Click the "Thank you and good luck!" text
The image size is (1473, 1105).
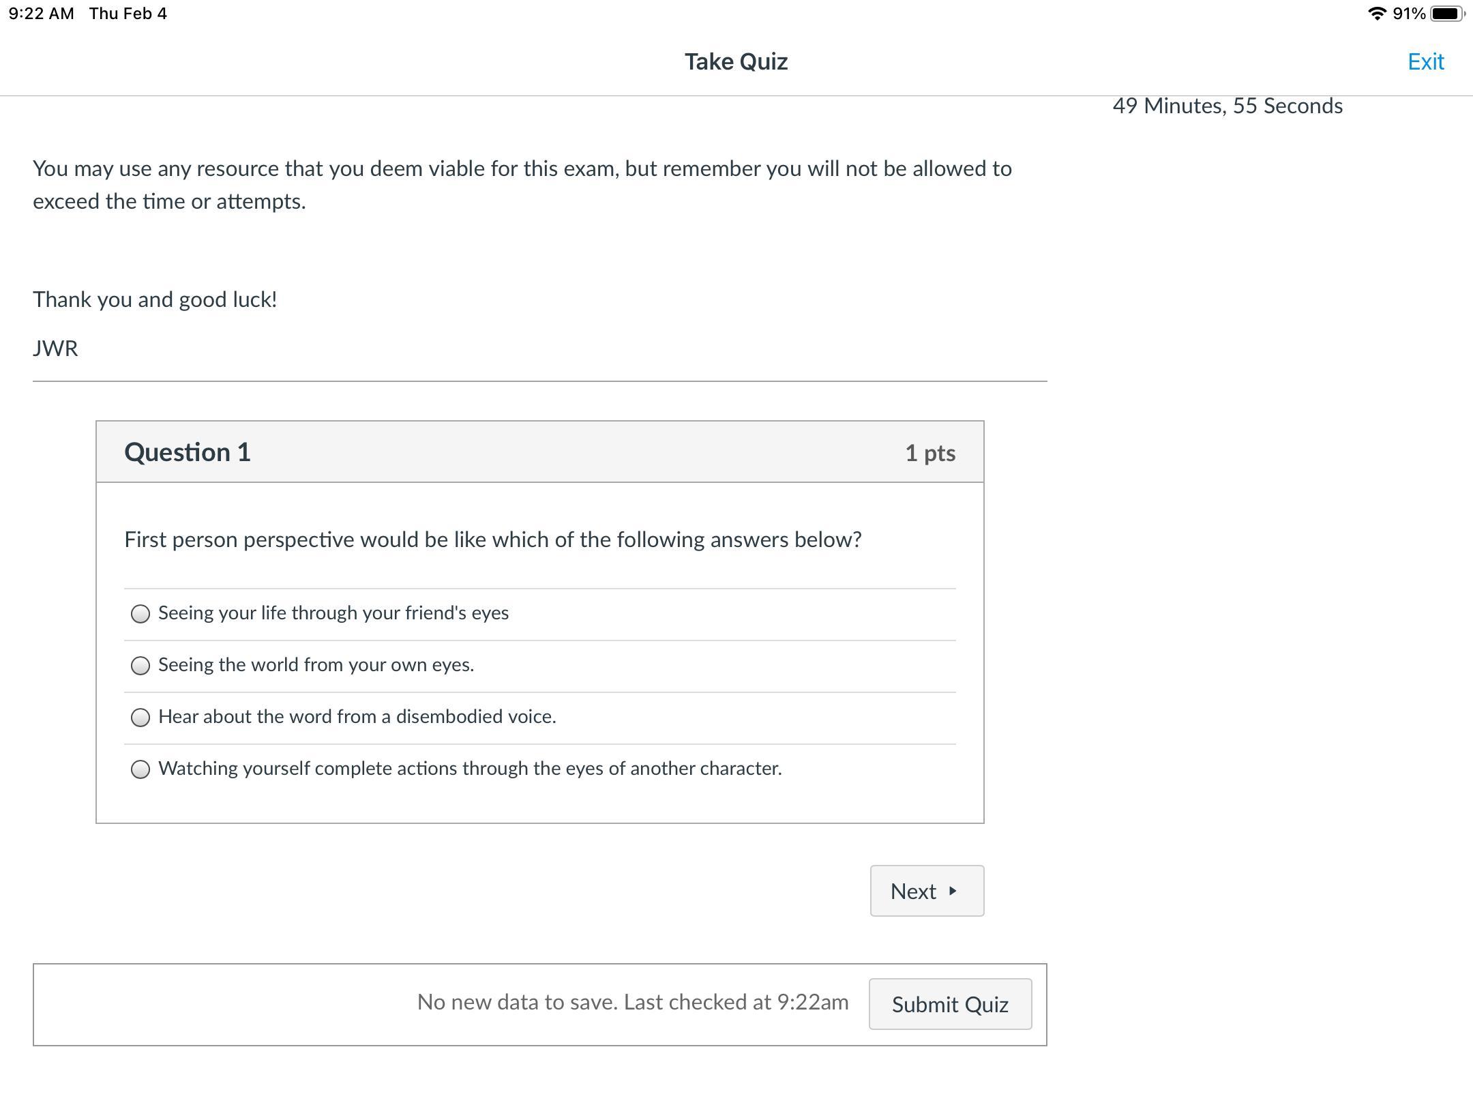click(x=155, y=299)
